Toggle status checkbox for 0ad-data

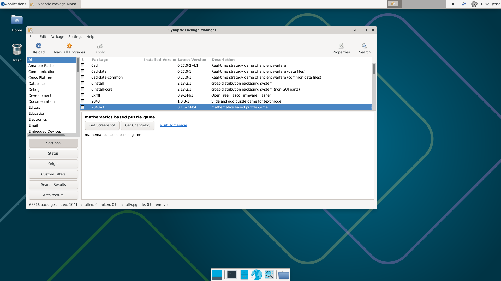coord(82,71)
